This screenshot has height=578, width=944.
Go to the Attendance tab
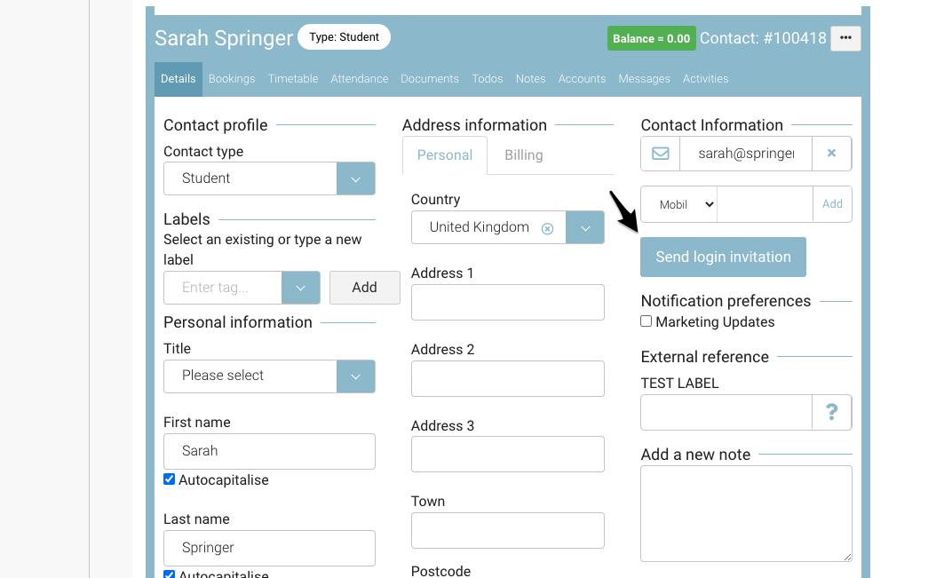click(360, 79)
